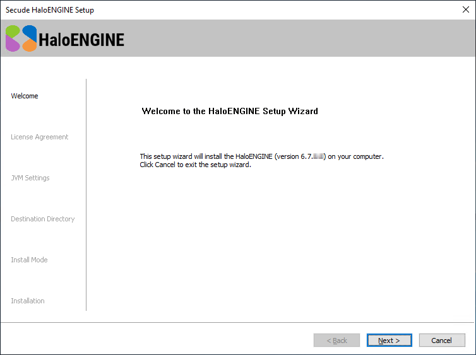Click the blurred version number text
Screen dimensions: 476x355
(x=315, y=156)
